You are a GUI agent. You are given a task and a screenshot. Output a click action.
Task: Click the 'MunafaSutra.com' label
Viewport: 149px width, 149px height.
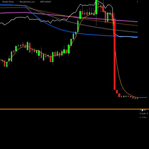(27, 2)
